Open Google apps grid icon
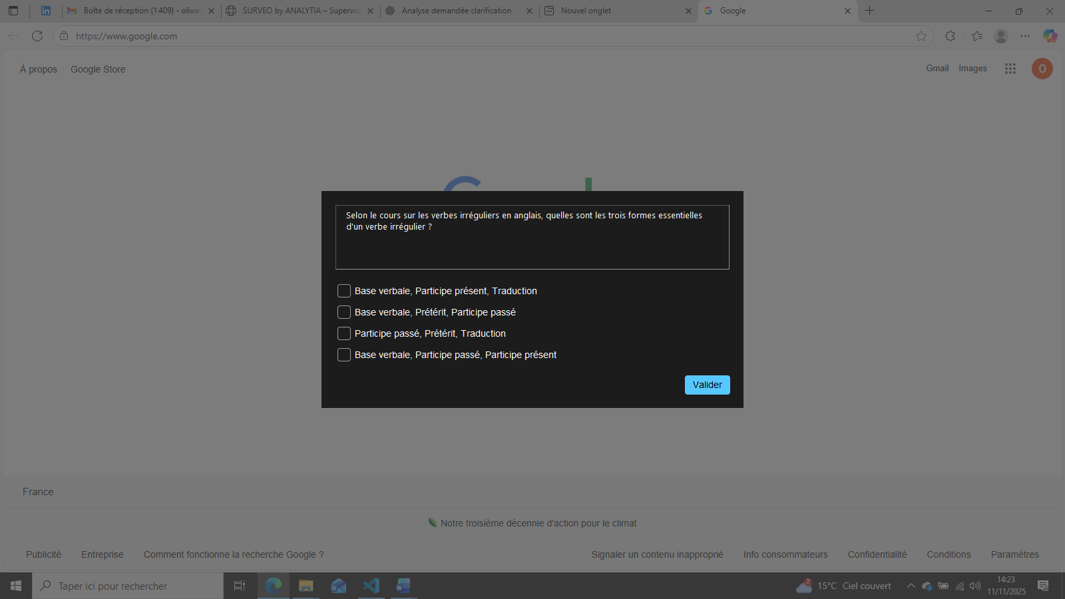 (1010, 69)
